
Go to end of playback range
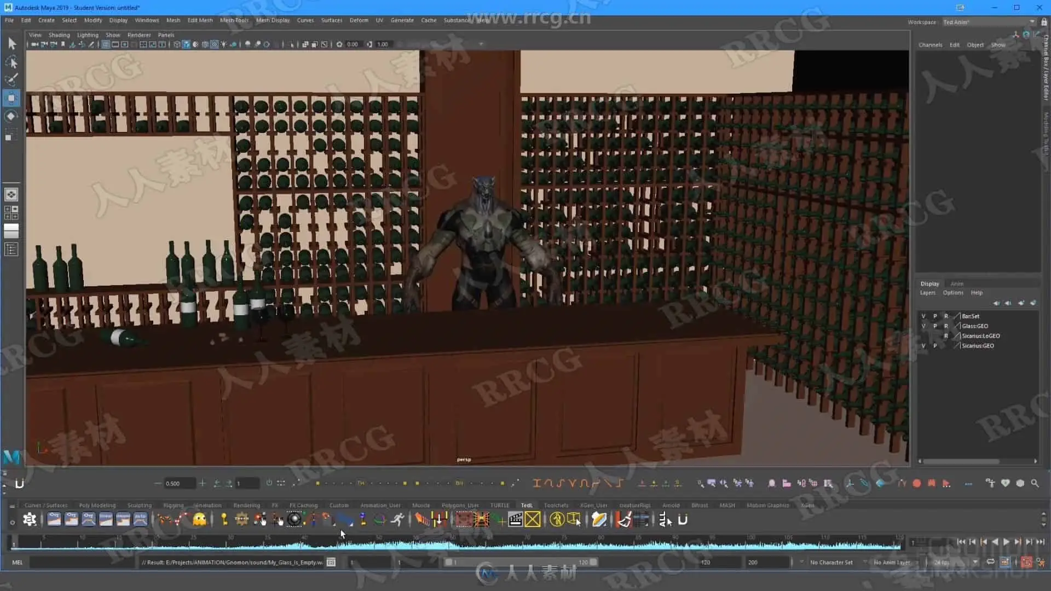tap(1041, 542)
